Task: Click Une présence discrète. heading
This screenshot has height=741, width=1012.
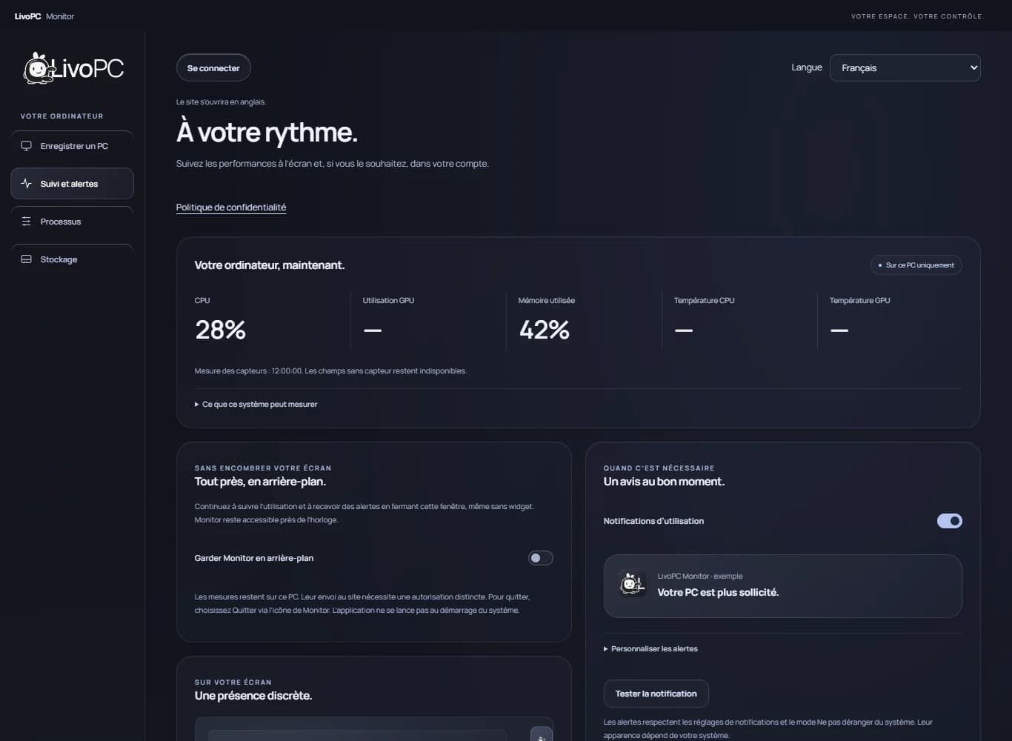Action: click(x=253, y=696)
